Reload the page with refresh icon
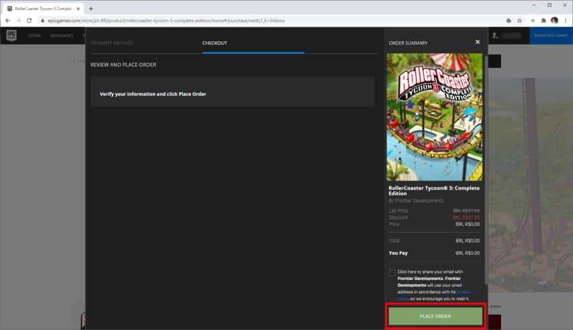The height and width of the screenshot is (330, 573). click(29, 21)
